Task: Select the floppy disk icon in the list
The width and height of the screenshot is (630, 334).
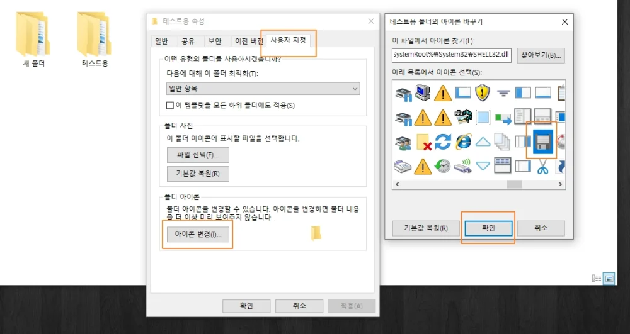Action: pyautogui.click(x=543, y=142)
